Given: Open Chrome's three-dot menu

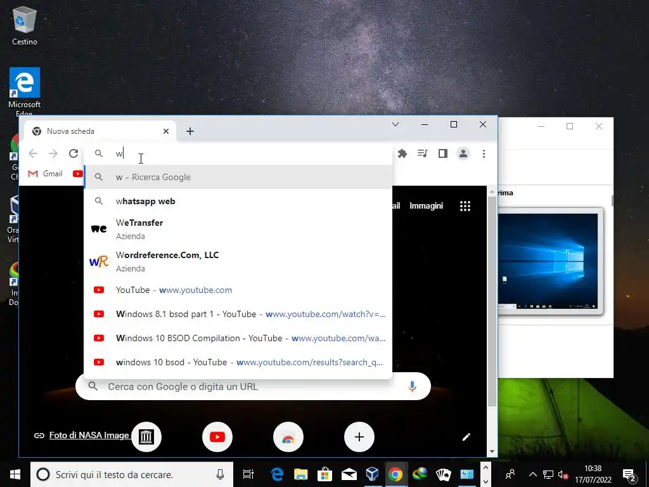Looking at the screenshot, I should 484,153.
